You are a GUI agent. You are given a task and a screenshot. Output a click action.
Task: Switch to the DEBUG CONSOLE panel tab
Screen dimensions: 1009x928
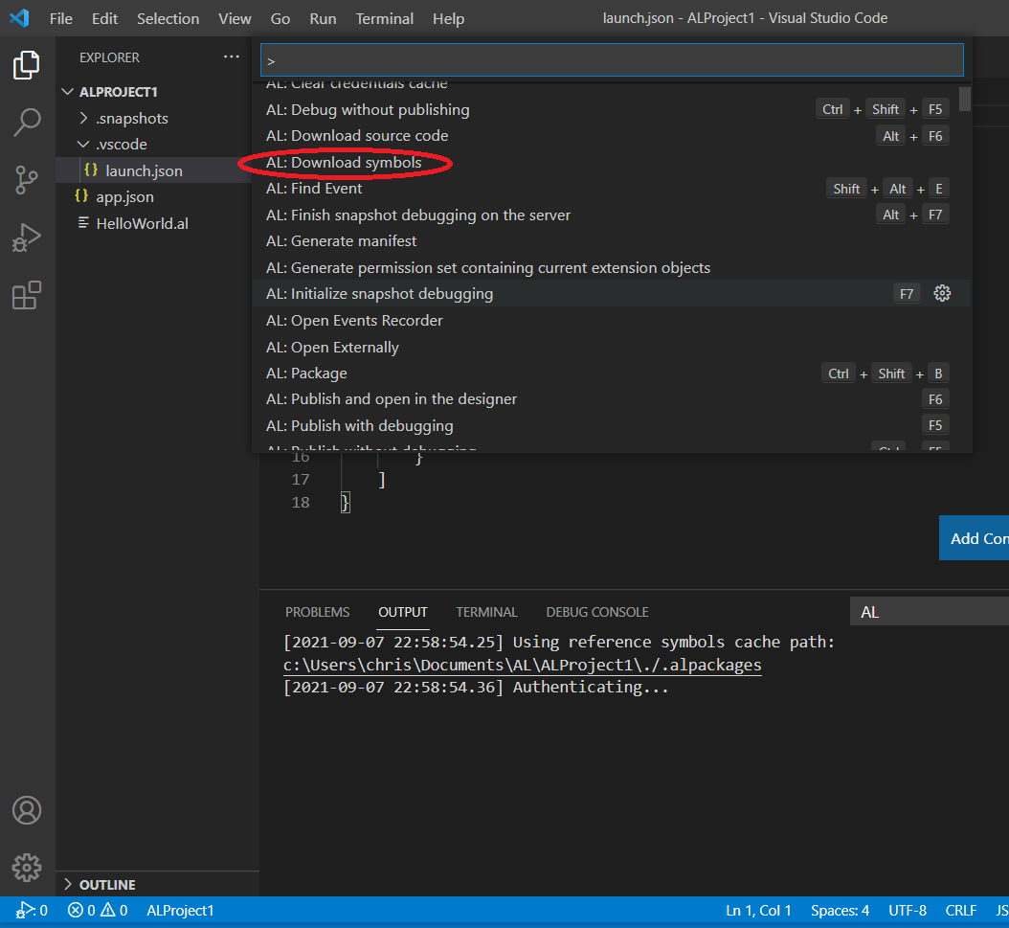pos(597,612)
